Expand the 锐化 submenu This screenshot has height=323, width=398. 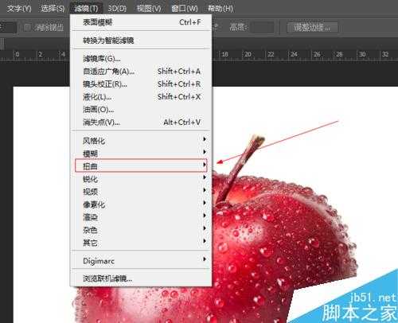click(x=141, y=179)
